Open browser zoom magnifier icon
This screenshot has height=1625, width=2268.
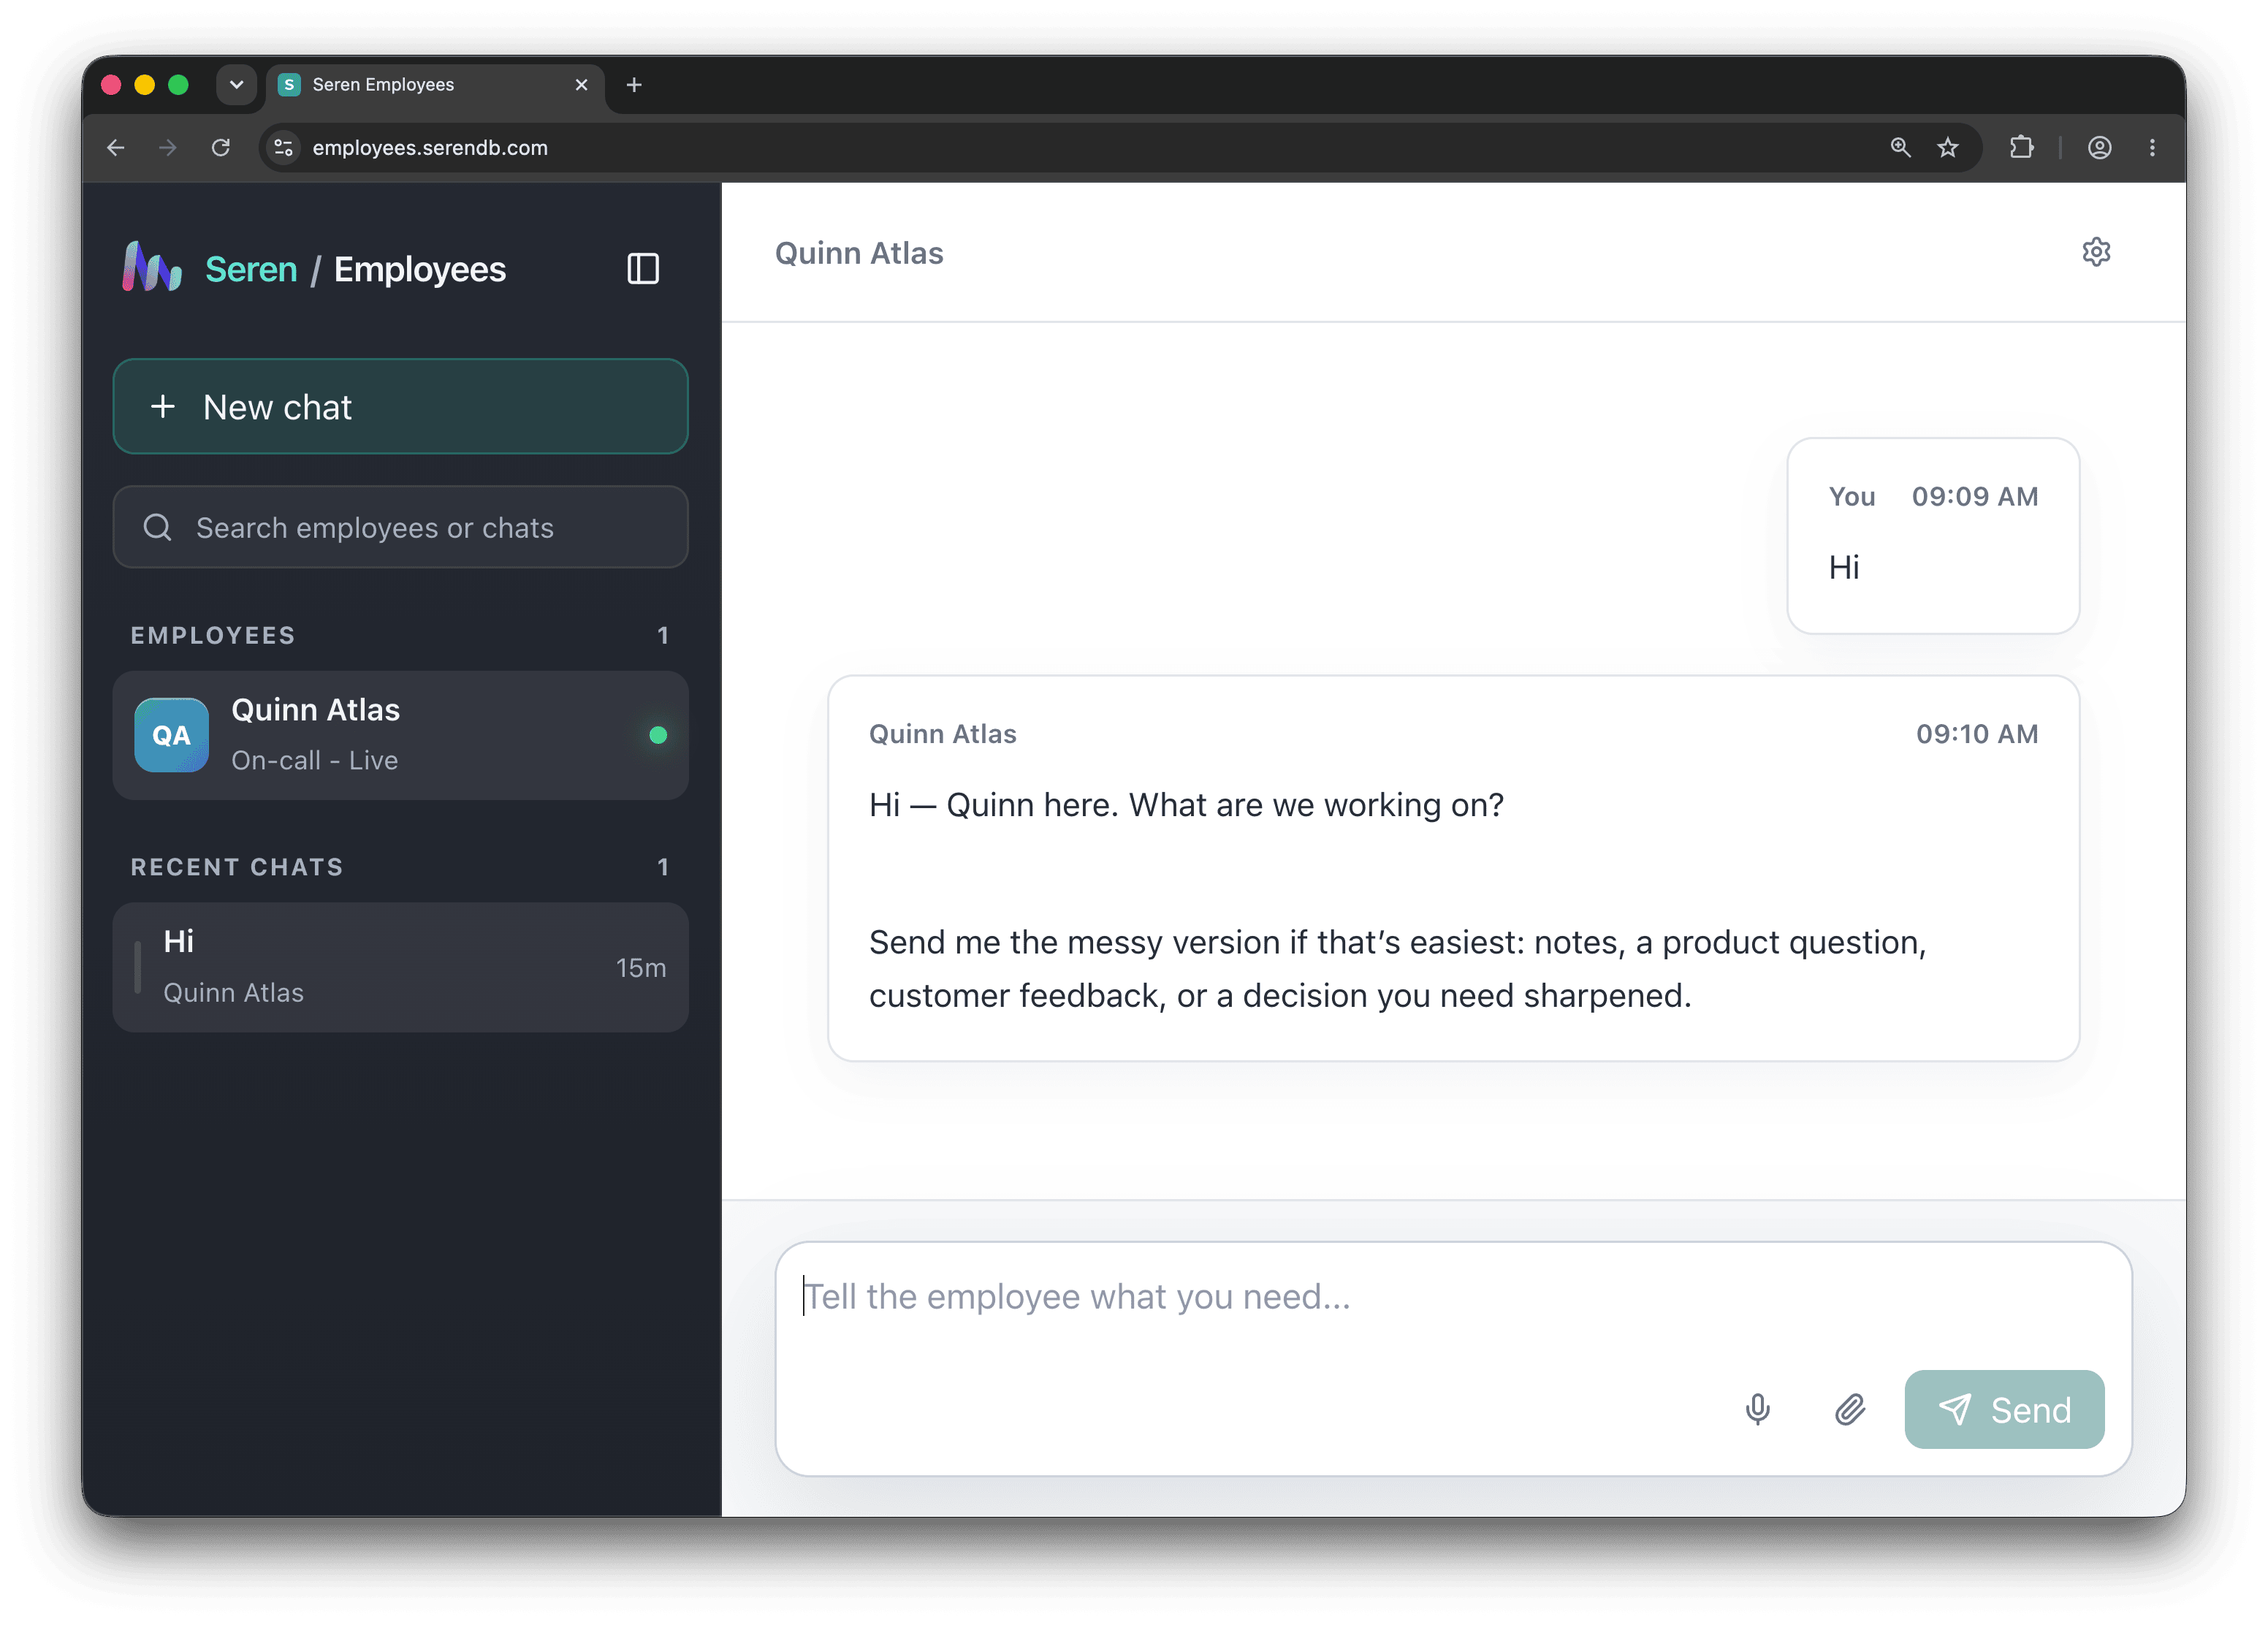pos(1900,148)
